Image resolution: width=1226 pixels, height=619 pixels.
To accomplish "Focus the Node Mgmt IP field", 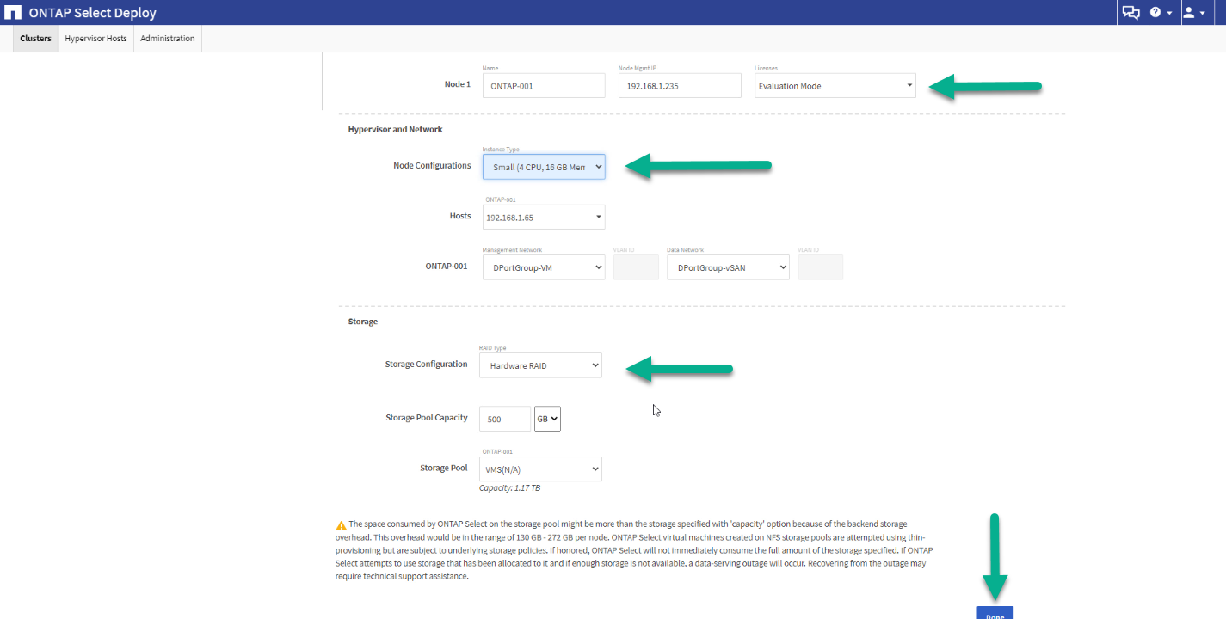I will 680,86.
